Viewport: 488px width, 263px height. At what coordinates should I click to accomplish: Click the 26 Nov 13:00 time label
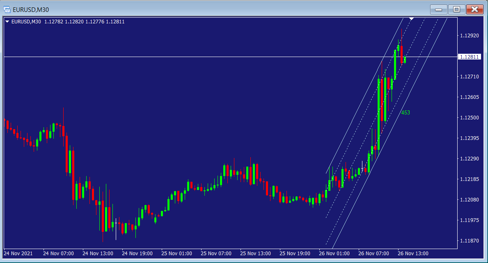coord(412,253)
